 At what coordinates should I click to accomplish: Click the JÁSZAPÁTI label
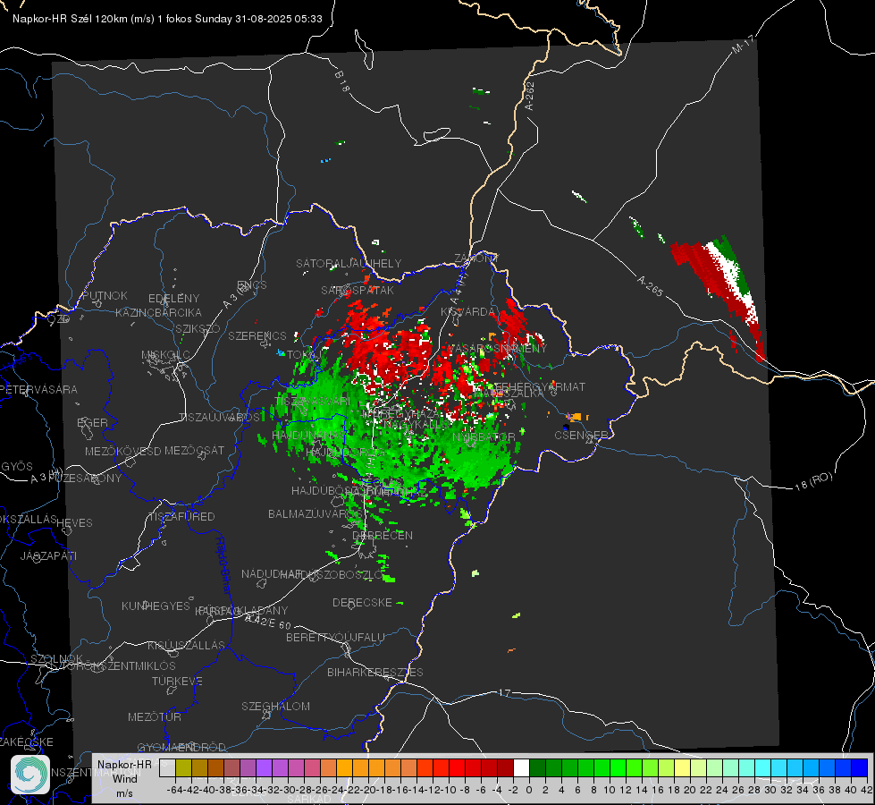(48, 555)
